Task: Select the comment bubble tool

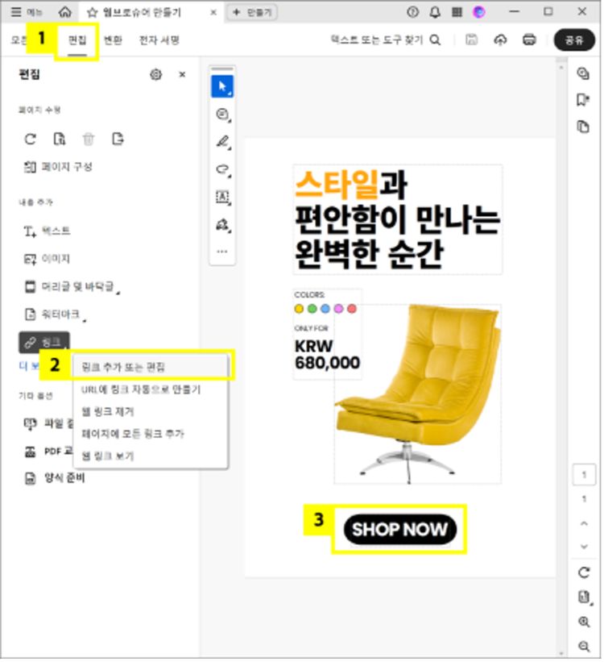Action: click(x=222, y=114)
